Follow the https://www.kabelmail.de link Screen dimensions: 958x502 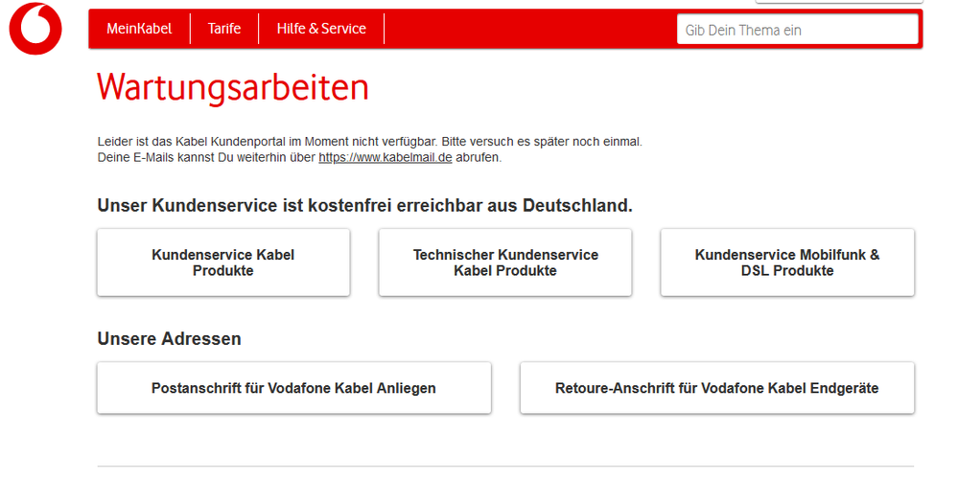(385, 157)
